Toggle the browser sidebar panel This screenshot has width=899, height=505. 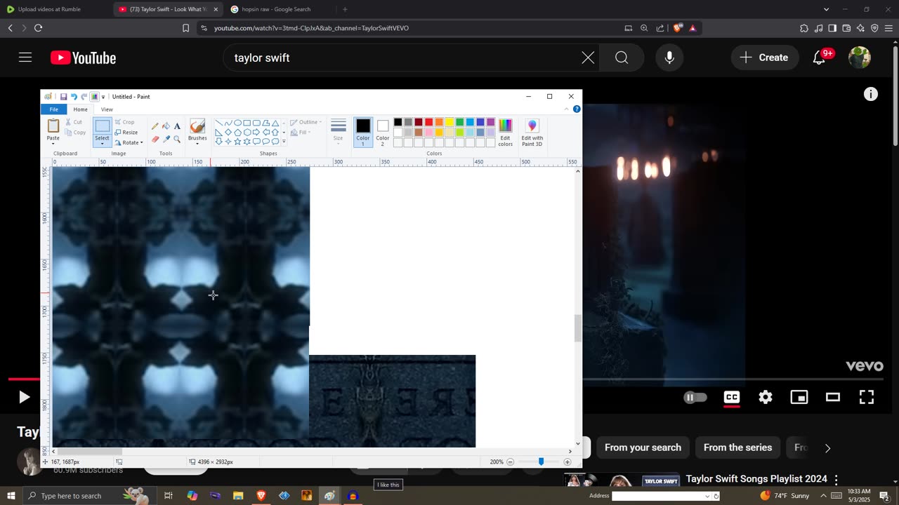(x=832, y=28)
